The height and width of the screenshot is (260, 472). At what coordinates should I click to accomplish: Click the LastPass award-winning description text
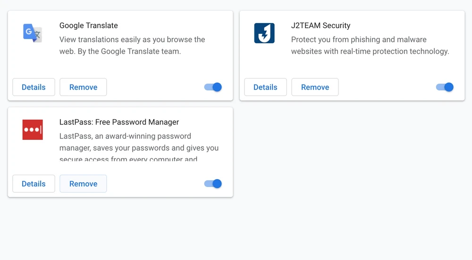(x=139, y=142)
